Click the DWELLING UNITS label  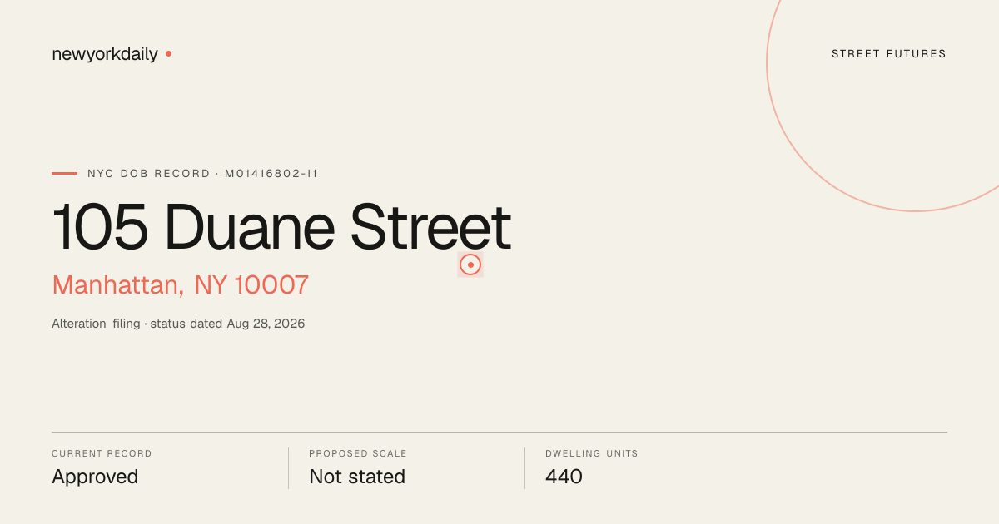click(592, 454)
